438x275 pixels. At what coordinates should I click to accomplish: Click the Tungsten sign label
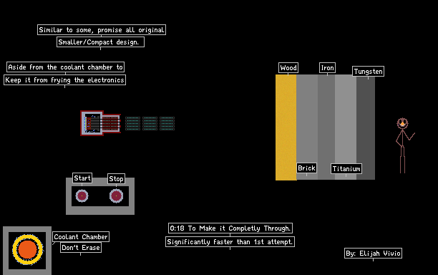368,72
